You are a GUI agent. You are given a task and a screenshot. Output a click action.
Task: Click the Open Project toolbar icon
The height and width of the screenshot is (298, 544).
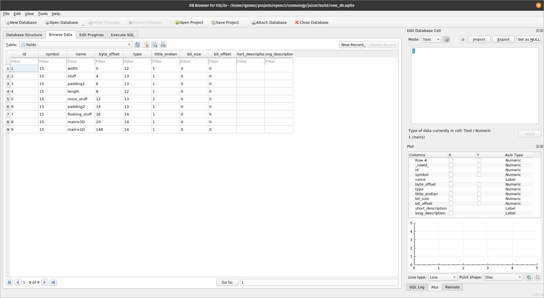coord(177,23)
